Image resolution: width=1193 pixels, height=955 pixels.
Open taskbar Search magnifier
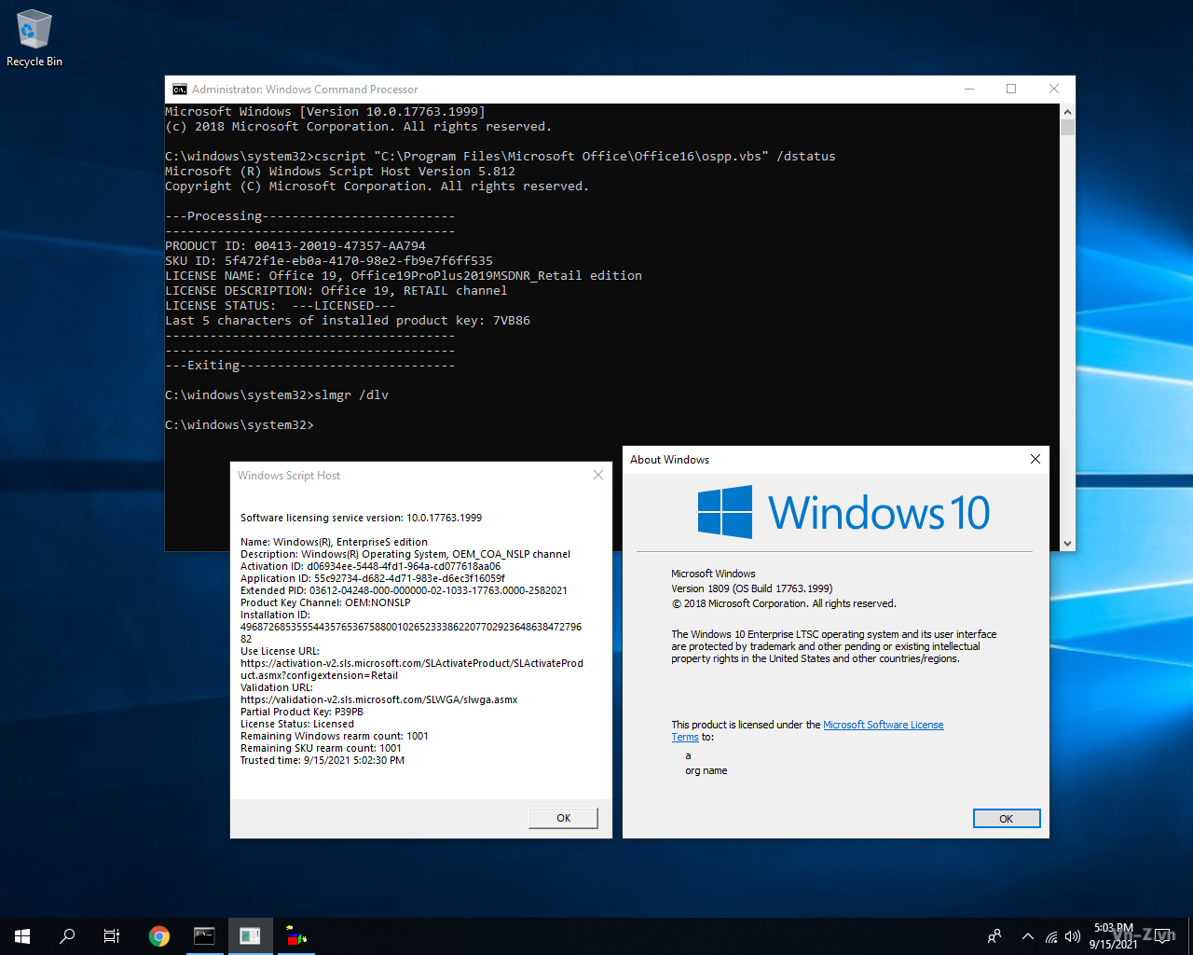click(67, 936)
